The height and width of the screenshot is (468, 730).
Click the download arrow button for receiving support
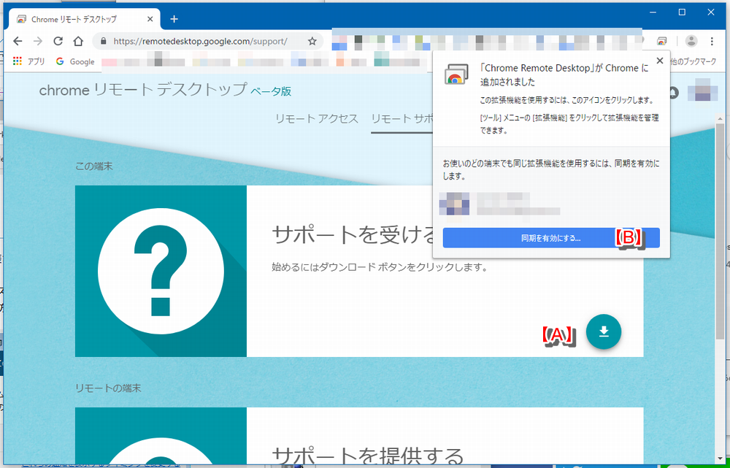[604, 331]
